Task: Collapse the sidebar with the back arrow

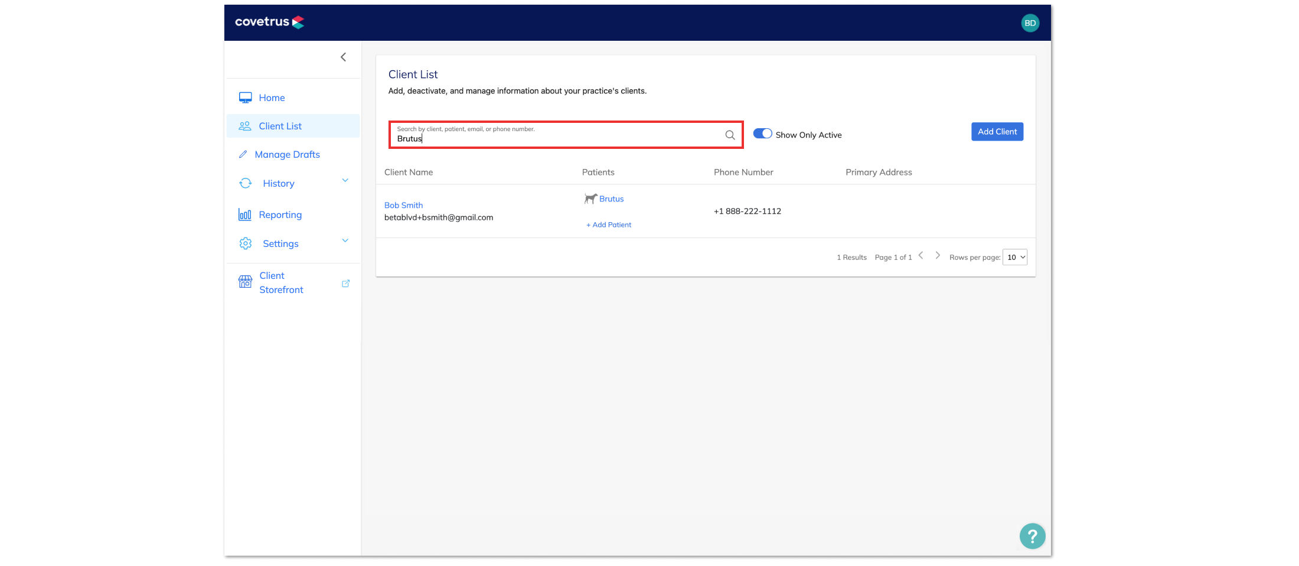Action: tap(343, 57)
